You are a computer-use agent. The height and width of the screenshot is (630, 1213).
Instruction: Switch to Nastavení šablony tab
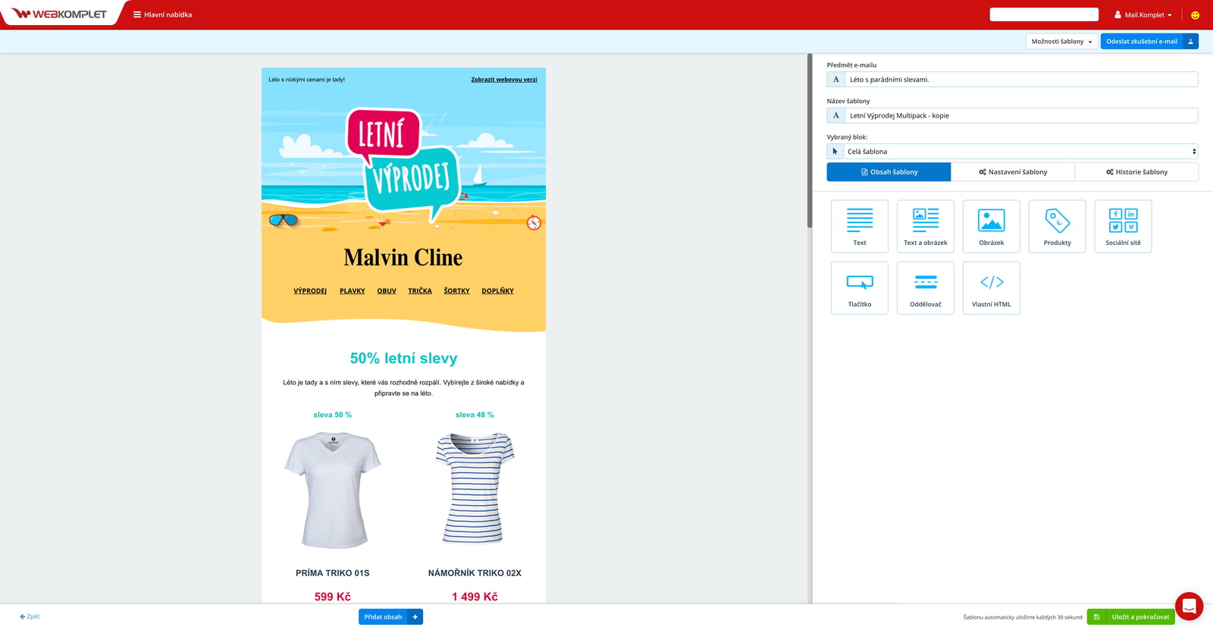point(1013,172)
